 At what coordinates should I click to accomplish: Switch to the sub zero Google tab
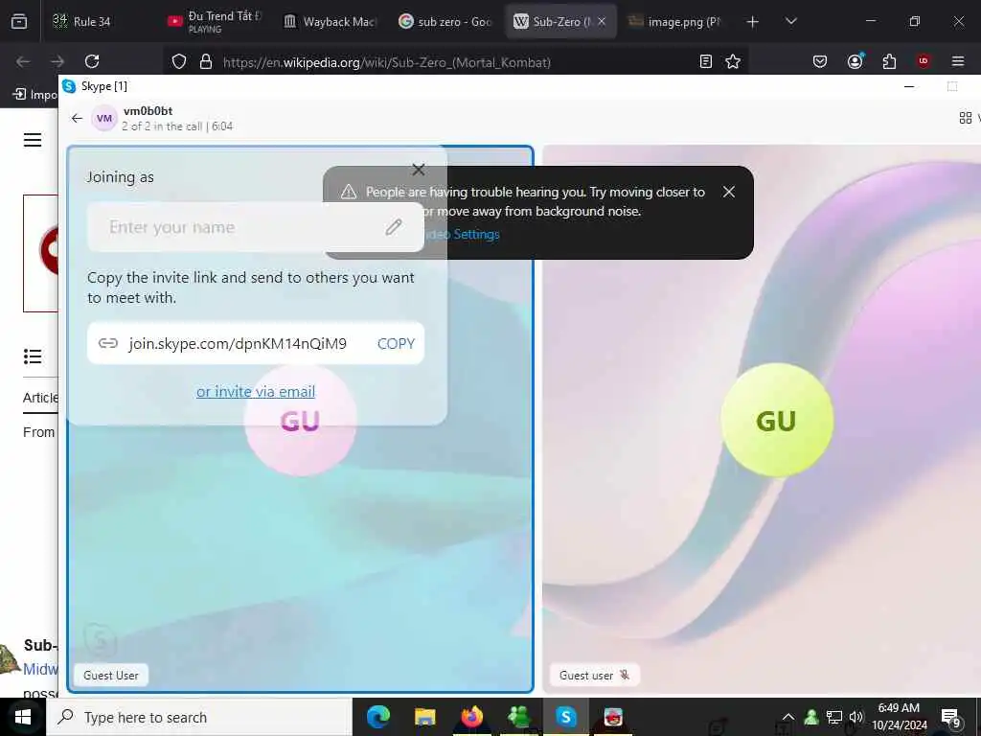(445, 22)
